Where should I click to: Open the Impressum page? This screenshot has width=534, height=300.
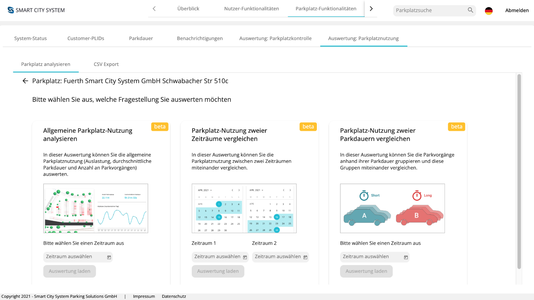click(x=144, y=296)
